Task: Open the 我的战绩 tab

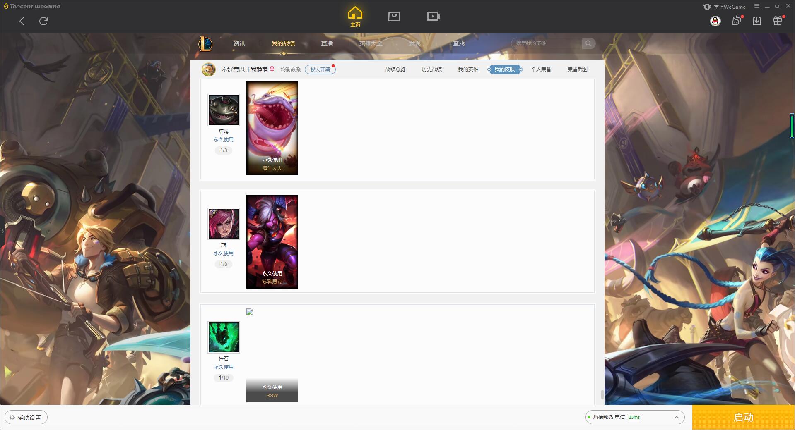Action: [283, 43]
